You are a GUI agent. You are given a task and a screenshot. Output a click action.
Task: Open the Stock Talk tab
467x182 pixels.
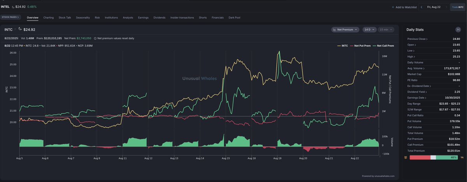point(65,18)
